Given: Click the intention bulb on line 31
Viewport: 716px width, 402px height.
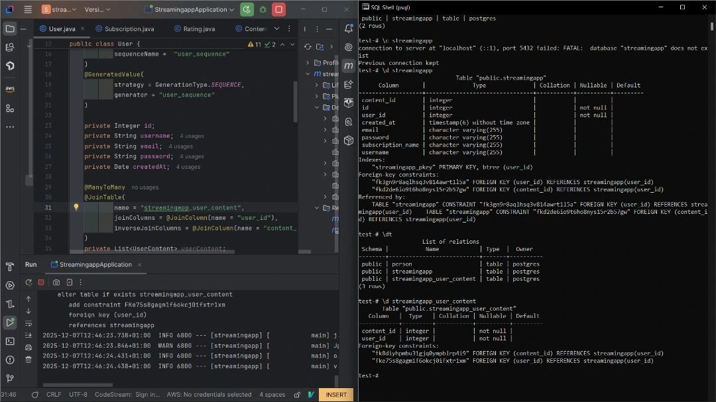Looking at the screenshot, I should tap(76, 207).
